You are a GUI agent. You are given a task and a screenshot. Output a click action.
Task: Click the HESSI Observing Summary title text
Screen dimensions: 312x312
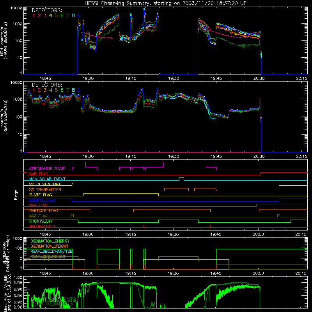pyautogui.click(x=165, y=3)
